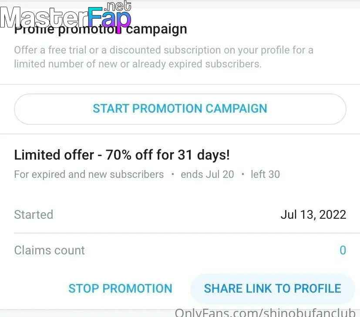Viewport: 360px width, 317px height.
Task: Click the 'limited number of new' description line
Action: point(138,64)
